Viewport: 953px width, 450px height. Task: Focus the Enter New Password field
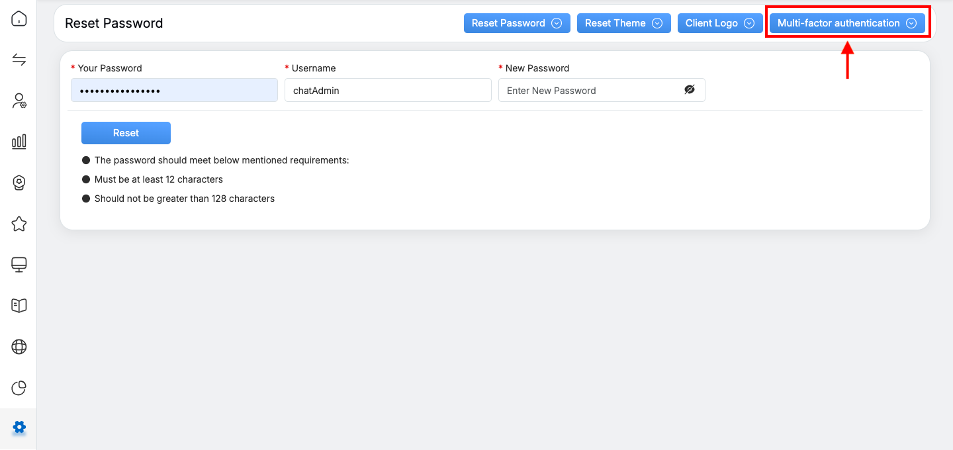[x=589, y=90]
